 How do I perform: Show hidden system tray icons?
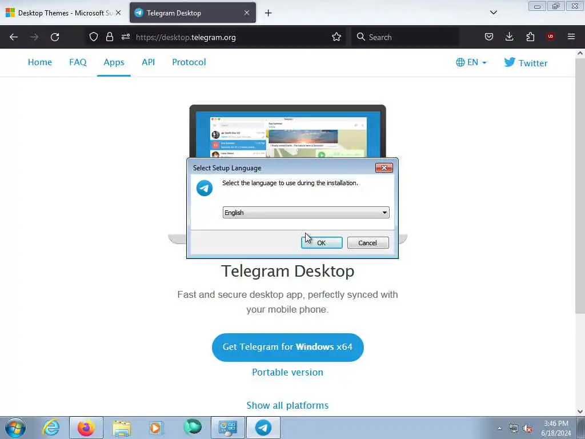coord(499,428)
